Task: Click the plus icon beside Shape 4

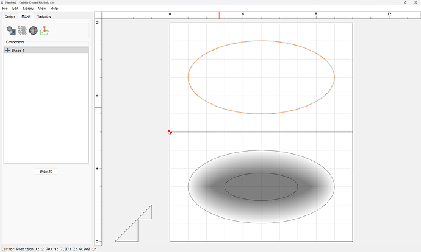Action: click(7, 51)
